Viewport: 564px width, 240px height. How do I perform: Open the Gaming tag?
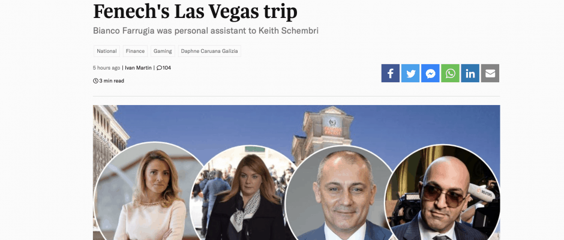click(x=163, y=51)
